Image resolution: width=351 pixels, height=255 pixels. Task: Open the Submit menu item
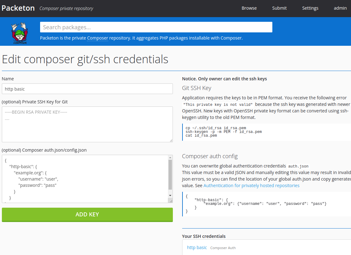pos(279,8)
